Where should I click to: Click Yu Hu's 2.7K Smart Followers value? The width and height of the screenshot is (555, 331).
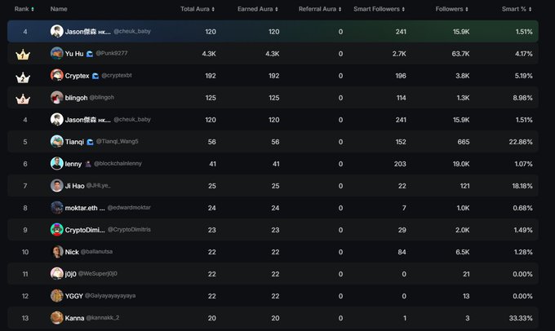[399, 54]
